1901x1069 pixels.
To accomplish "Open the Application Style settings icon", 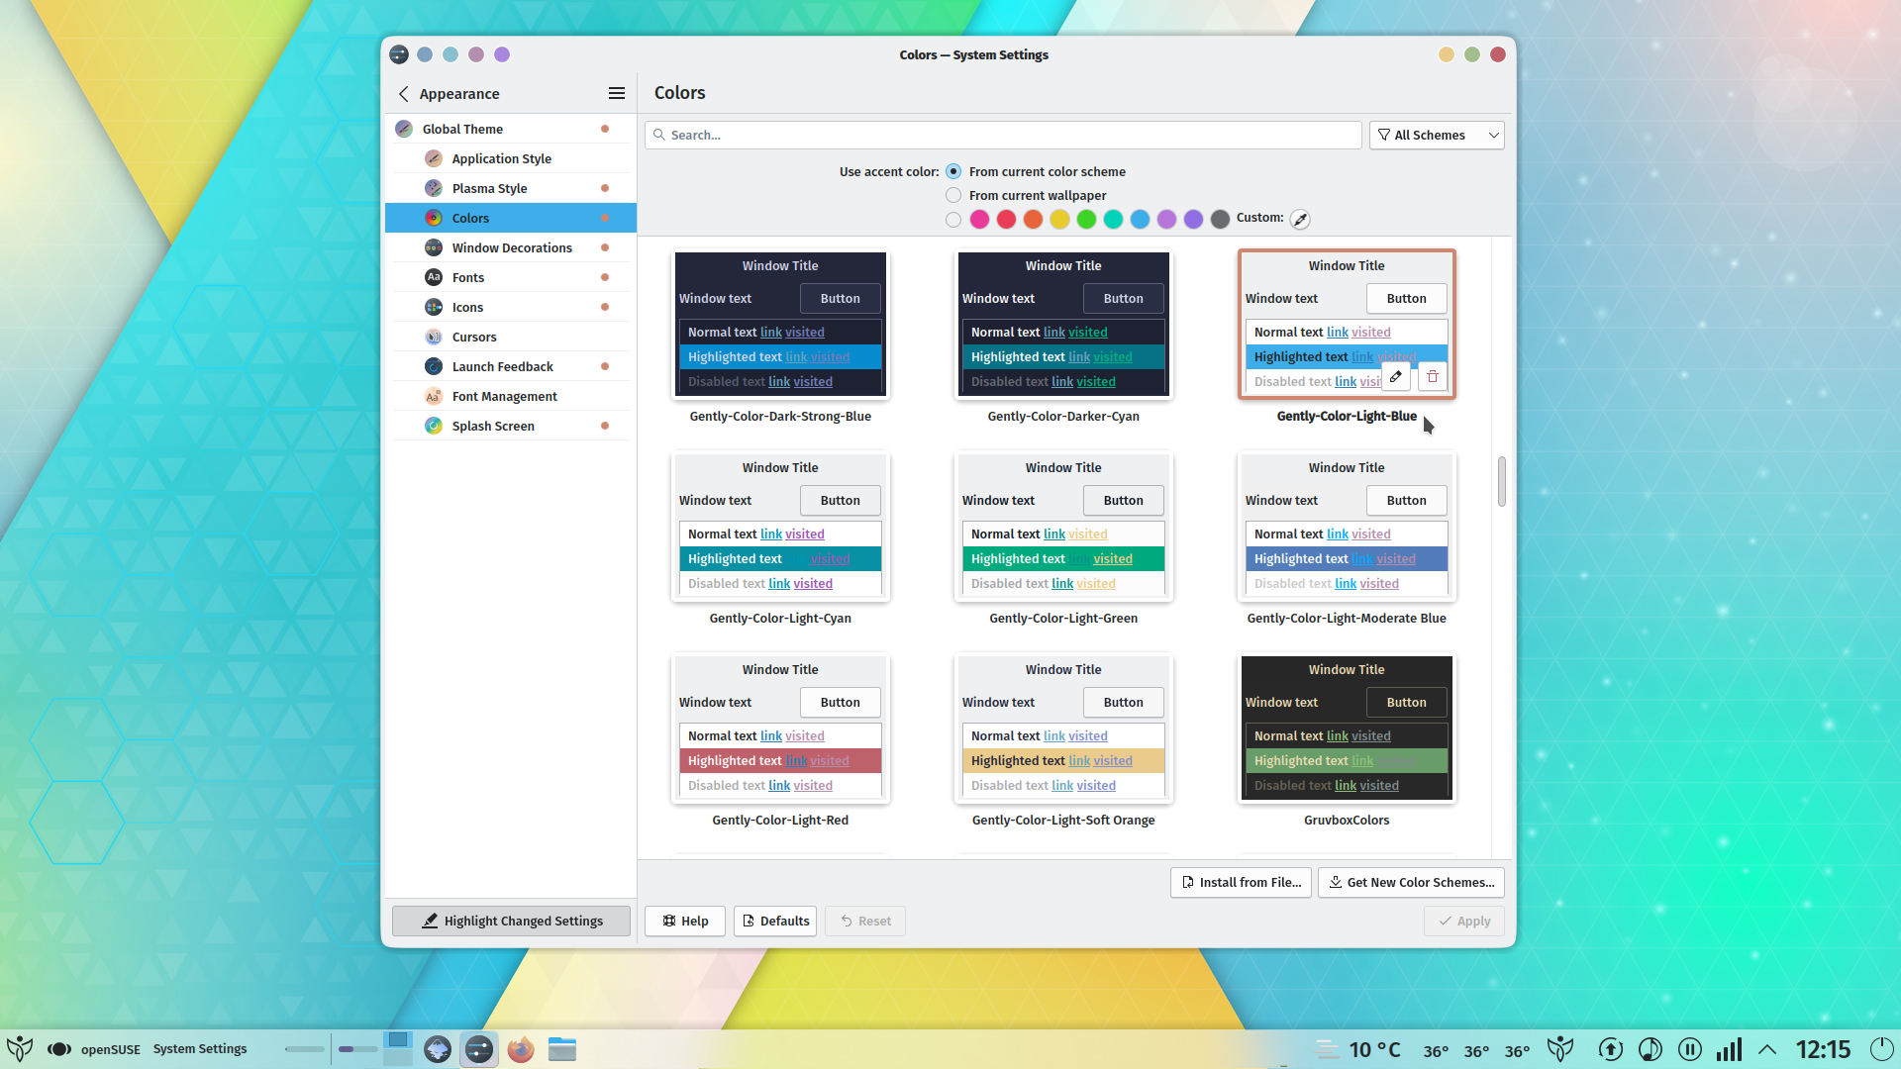I will click(x=434, y=158).
